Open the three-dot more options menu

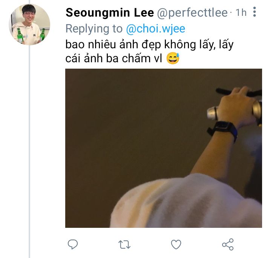coord(255,12)
